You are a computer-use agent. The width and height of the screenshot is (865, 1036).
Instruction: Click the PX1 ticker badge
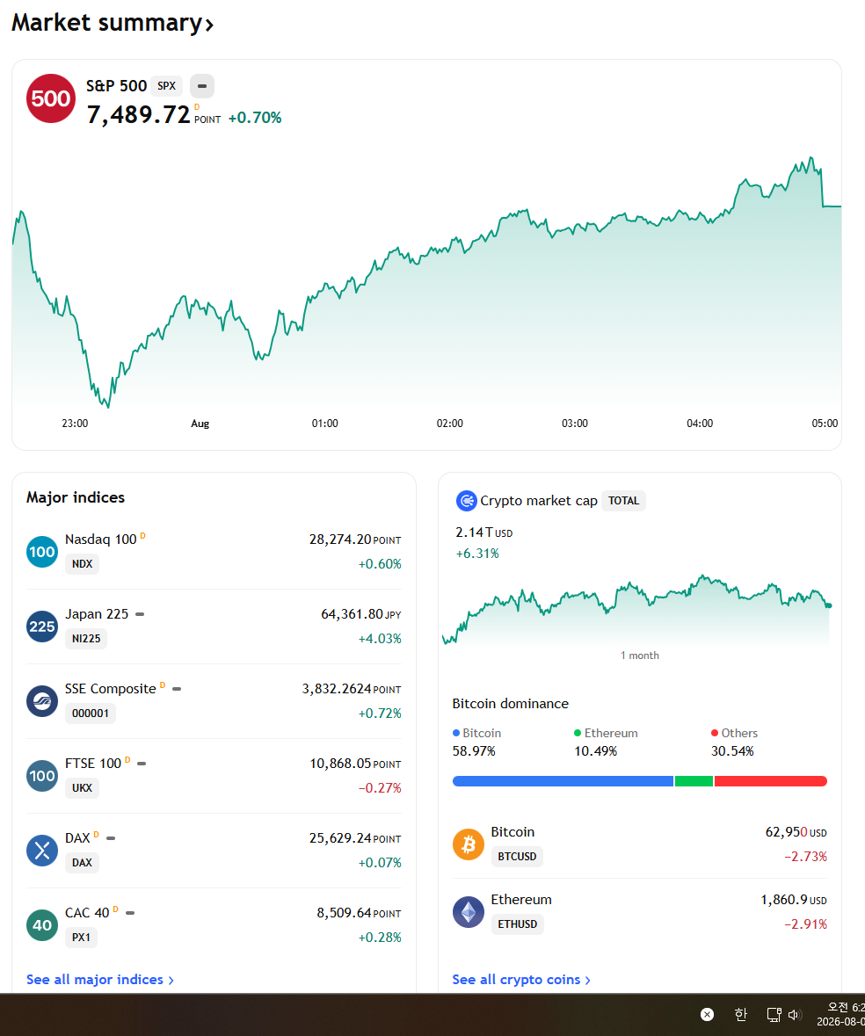tap(81, 938)
